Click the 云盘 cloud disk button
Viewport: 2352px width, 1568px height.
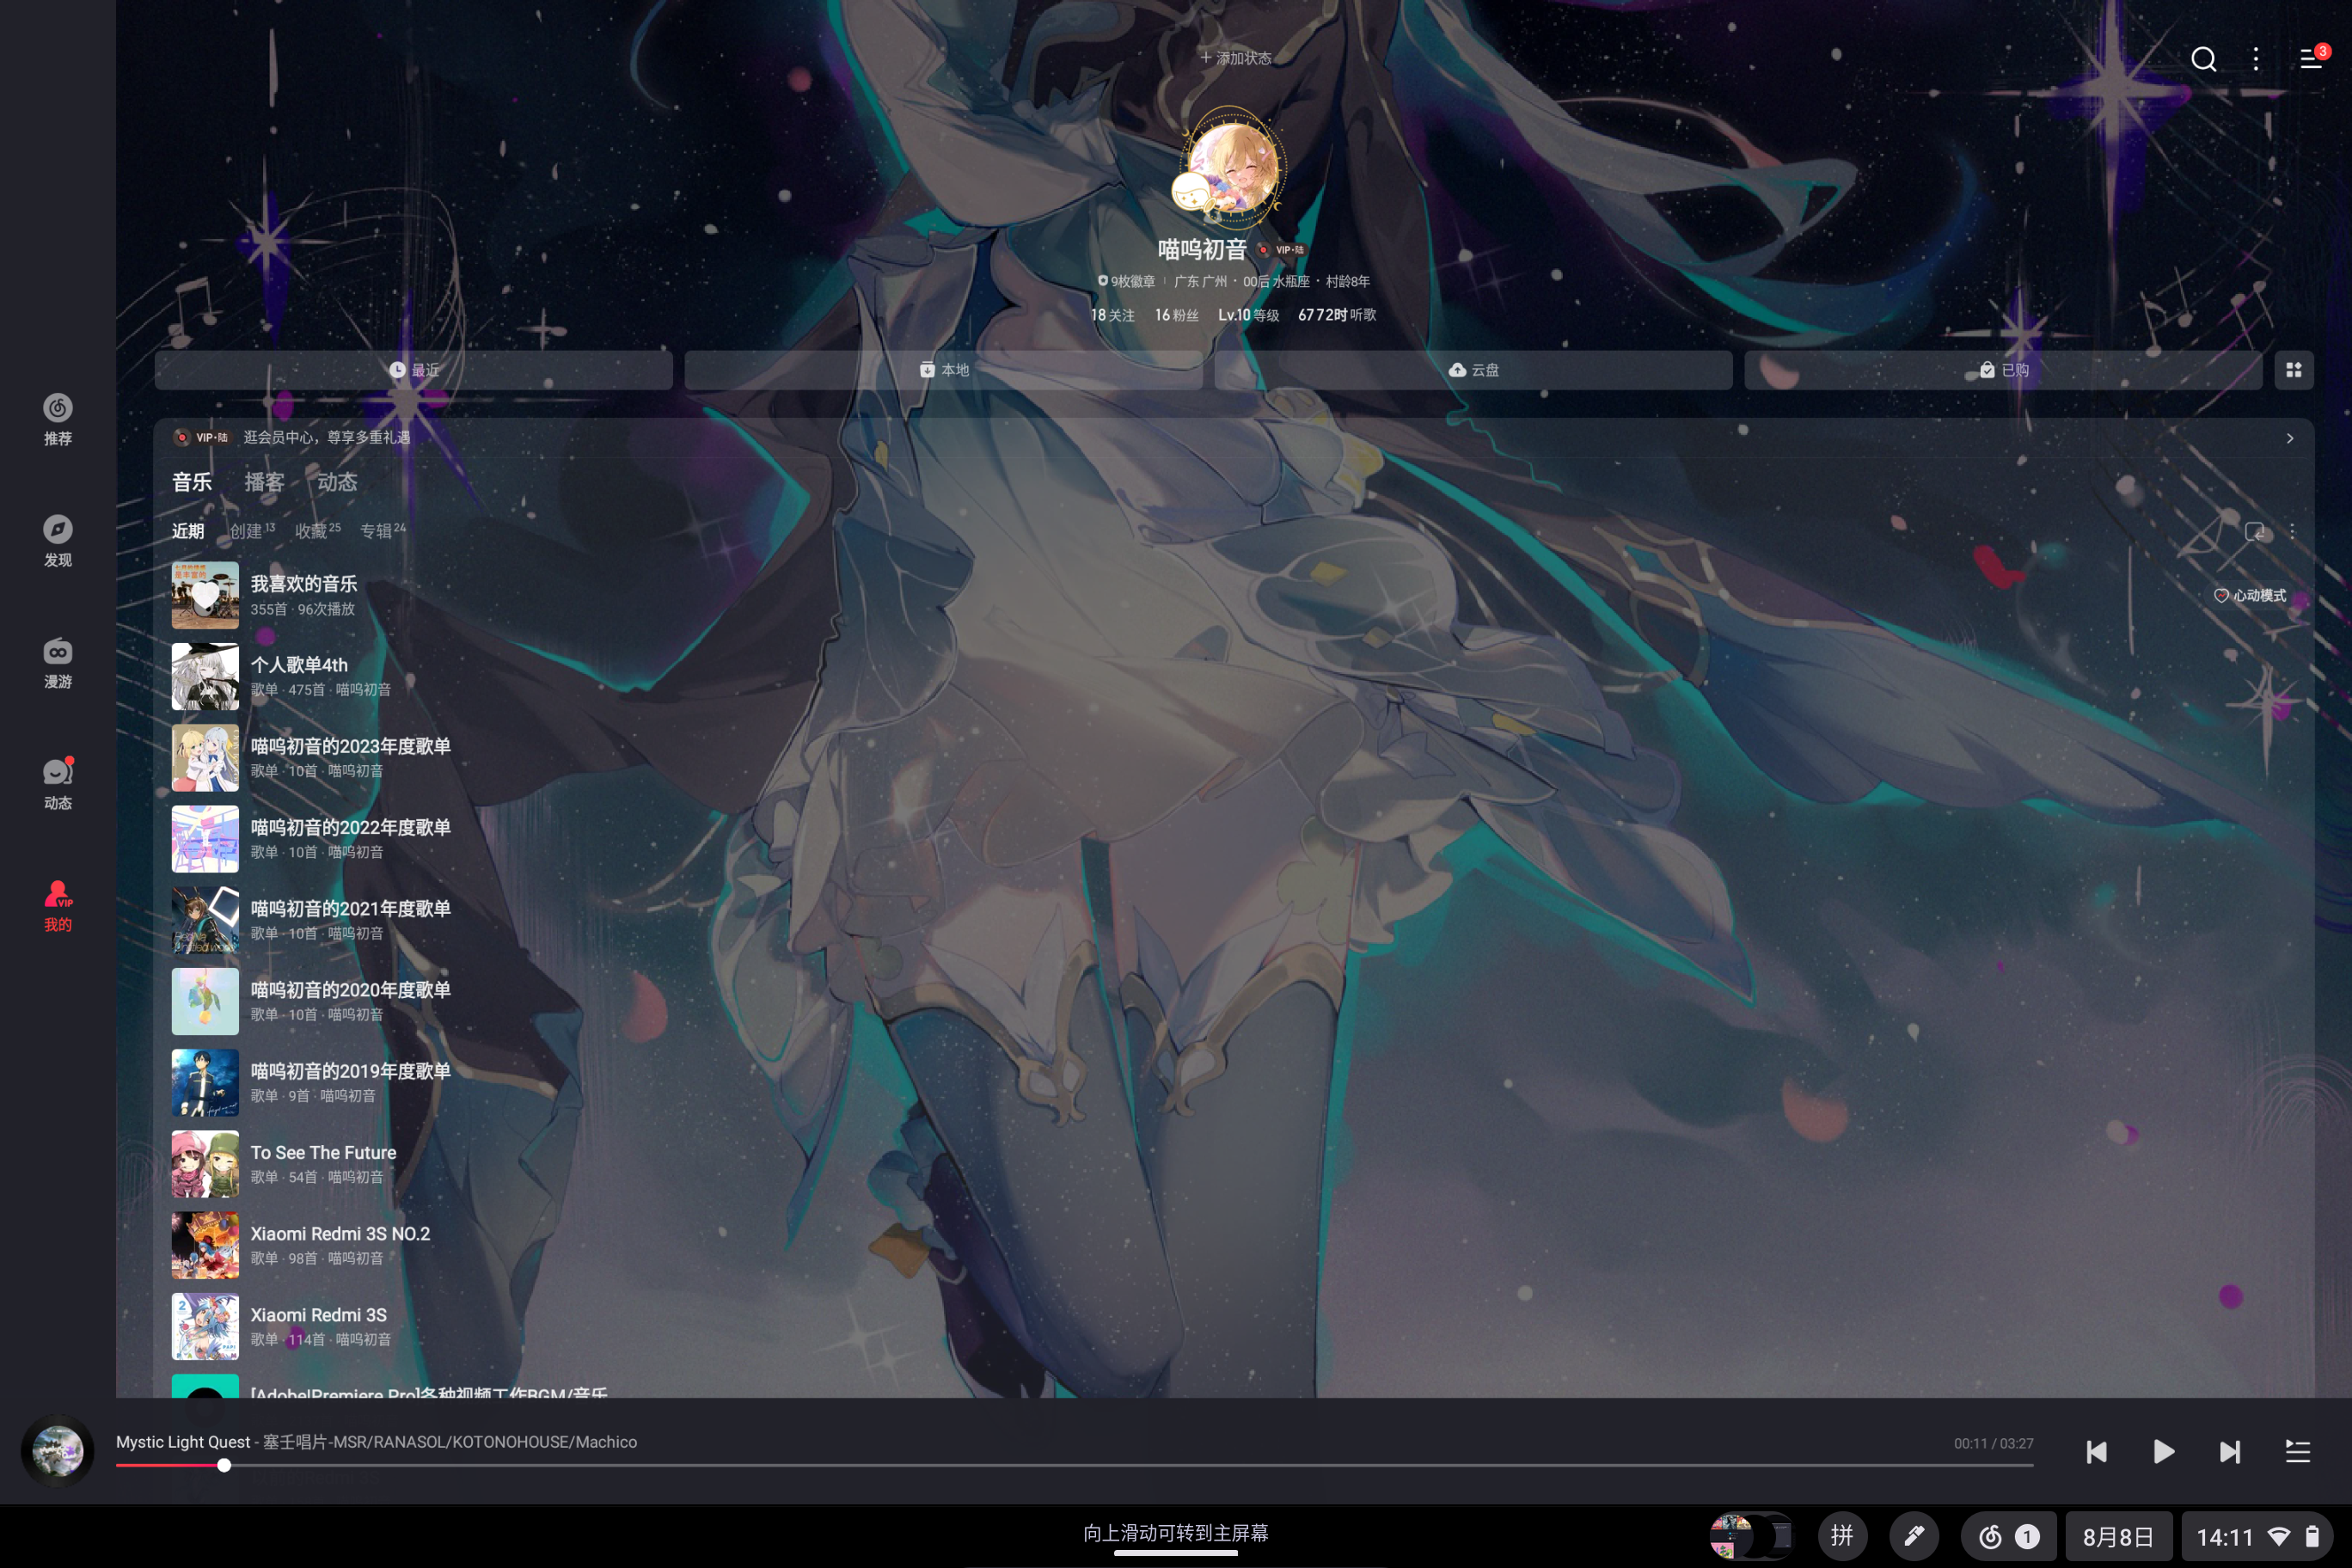(1473, 370)
